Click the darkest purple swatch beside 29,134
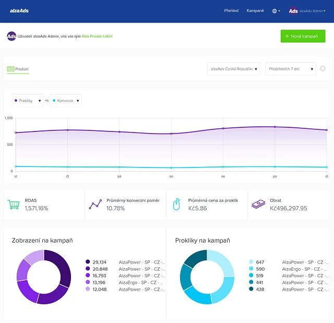The height and width of the screenshot is (323, 334). pos(88,261)
